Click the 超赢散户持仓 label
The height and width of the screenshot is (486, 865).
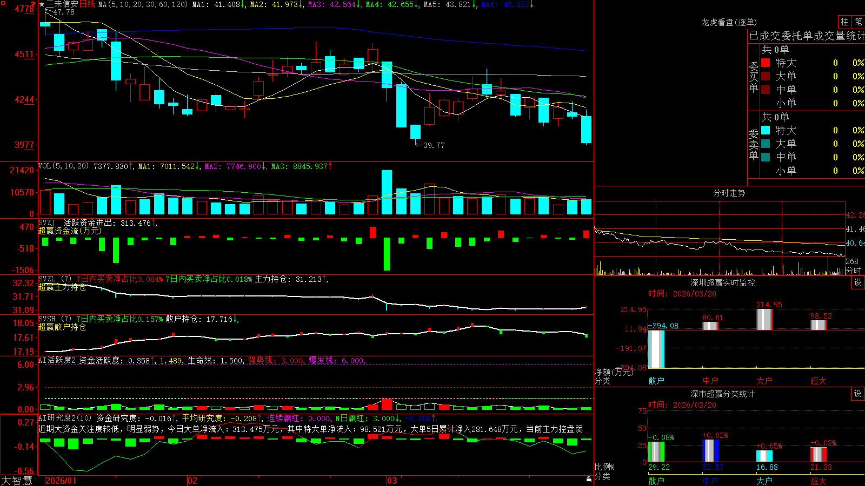click(62, 327)
